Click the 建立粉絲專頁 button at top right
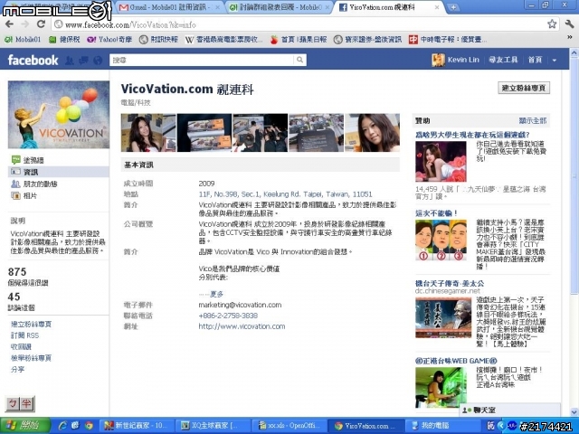The height and width of the screenshot is (434, 579). [524, 88]
